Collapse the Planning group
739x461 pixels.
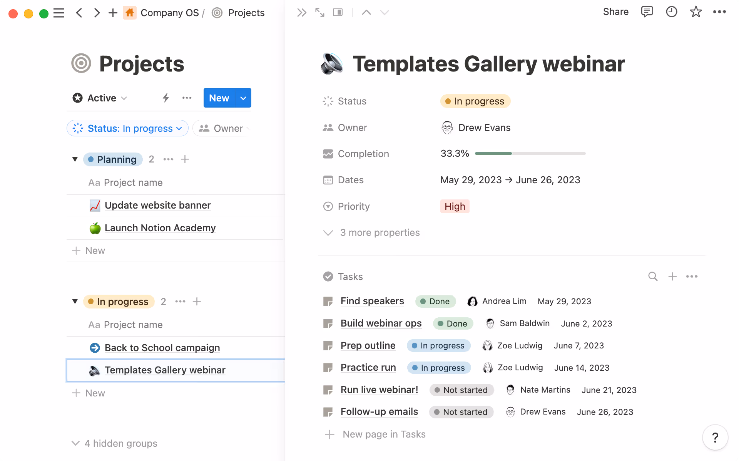point(75,159)
